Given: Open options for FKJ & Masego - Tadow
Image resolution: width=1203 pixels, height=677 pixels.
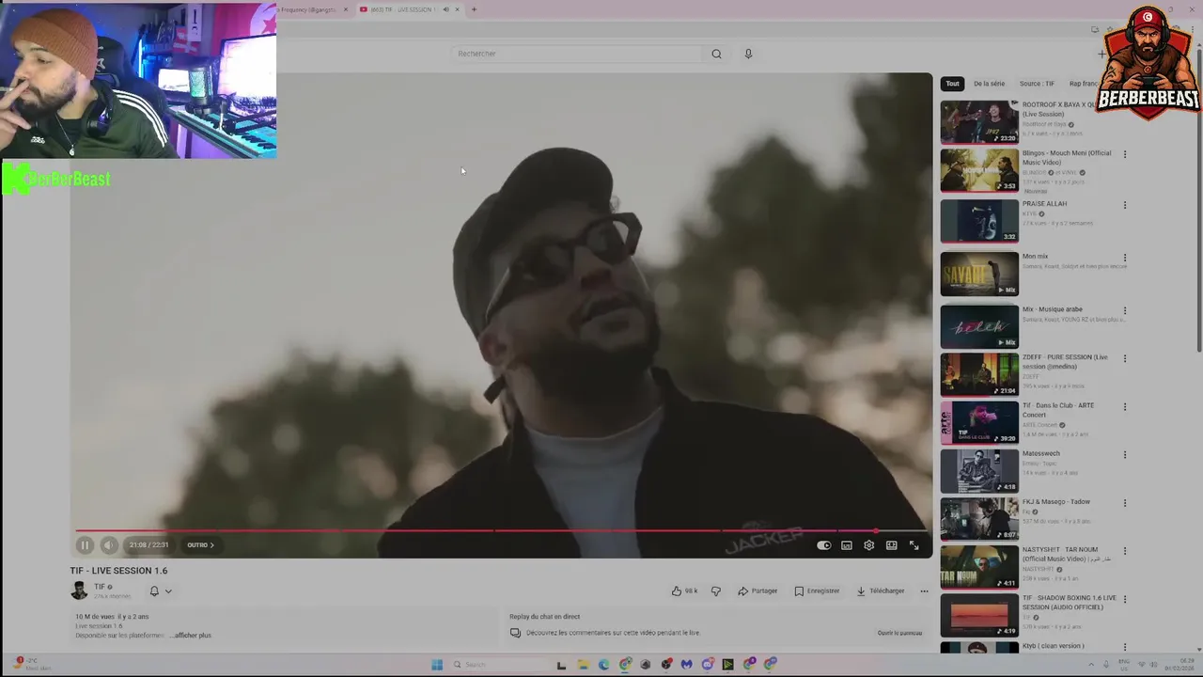Looking at the screenshot, I should pyautogui.click(x=1124, y=503).
